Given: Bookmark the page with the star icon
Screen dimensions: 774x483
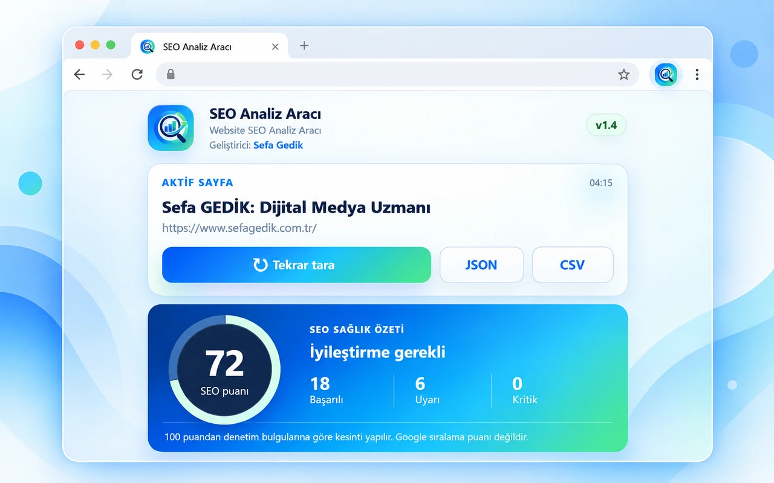Looking at the screenshot, I should click(x=623, y=74).
